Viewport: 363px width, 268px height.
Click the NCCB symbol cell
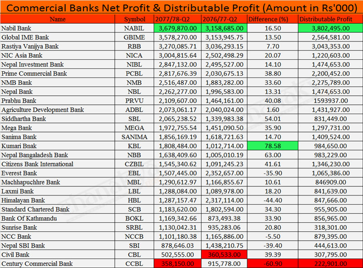click(x=134, y=236)
